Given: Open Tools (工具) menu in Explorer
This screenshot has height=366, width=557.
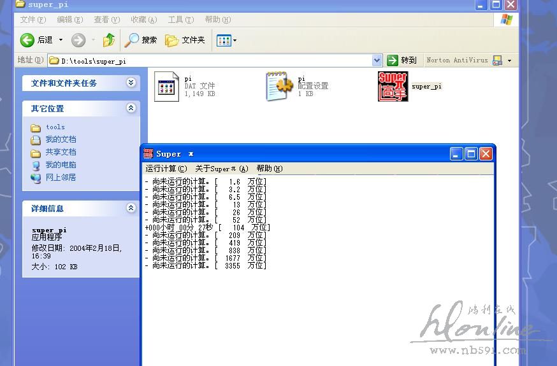Looking at the screenshot, I should (x=181, y=20).
